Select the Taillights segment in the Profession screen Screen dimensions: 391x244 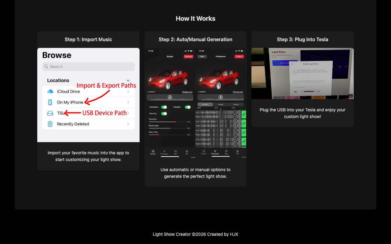pos(221,104)
